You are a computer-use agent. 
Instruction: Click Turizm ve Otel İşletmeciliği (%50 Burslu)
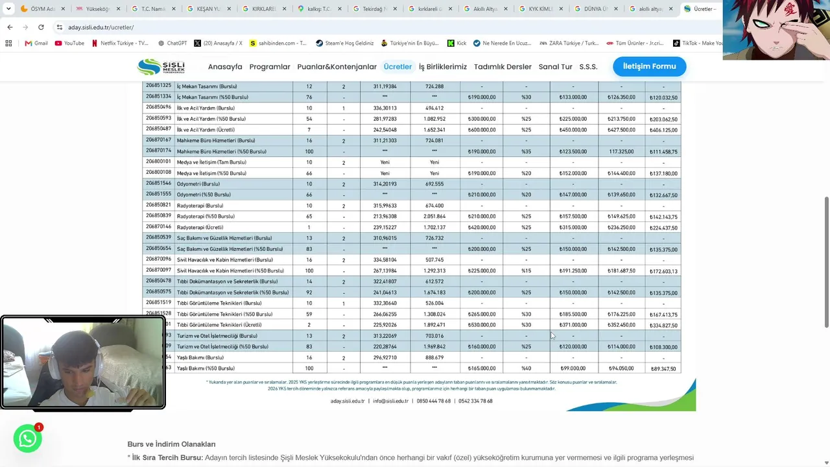[222, 347]
